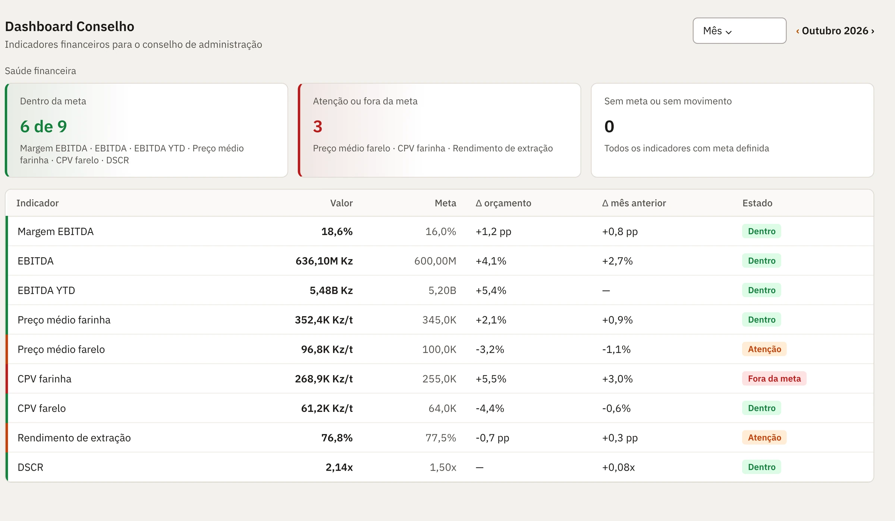Click the 2,14x DSCR value

339,467
